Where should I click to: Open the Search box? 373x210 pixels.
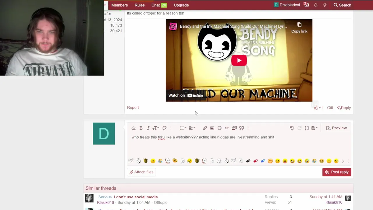click(342, 5)
